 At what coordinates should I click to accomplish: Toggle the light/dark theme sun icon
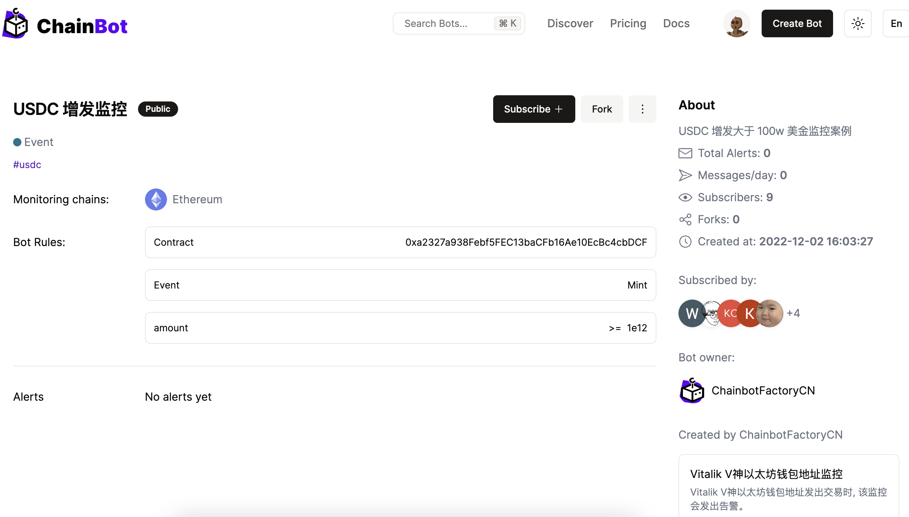pyautogui.click(x=857, y=23)
